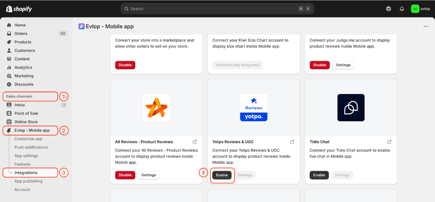
Task: Open the three-dot menu for Evlop app
Action: [x=426, y=26]
